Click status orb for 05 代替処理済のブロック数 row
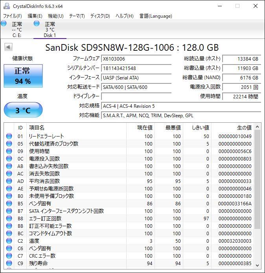The width and height of the screenshot is (265, 273). (9, 144)
